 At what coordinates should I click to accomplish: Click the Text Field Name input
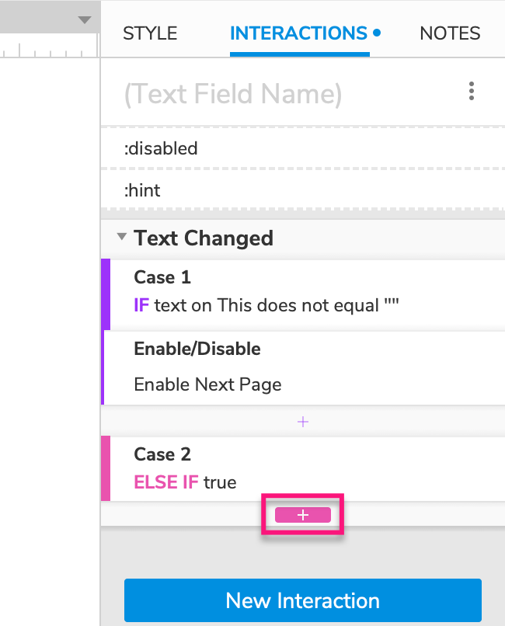pyautogui.click(x=233, y=94)
